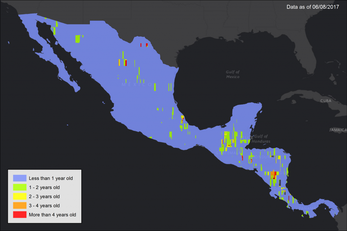Viewport: 347px width, 231px height.
Task: Select the '3 - 4 years old' legend label
Action: (x=44, y=205)
